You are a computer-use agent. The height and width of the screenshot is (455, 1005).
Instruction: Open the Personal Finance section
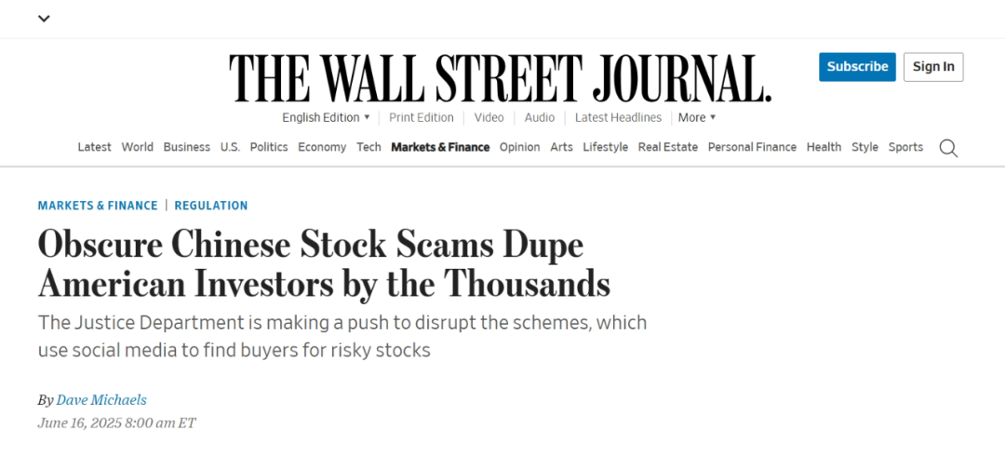pos(752,147)
